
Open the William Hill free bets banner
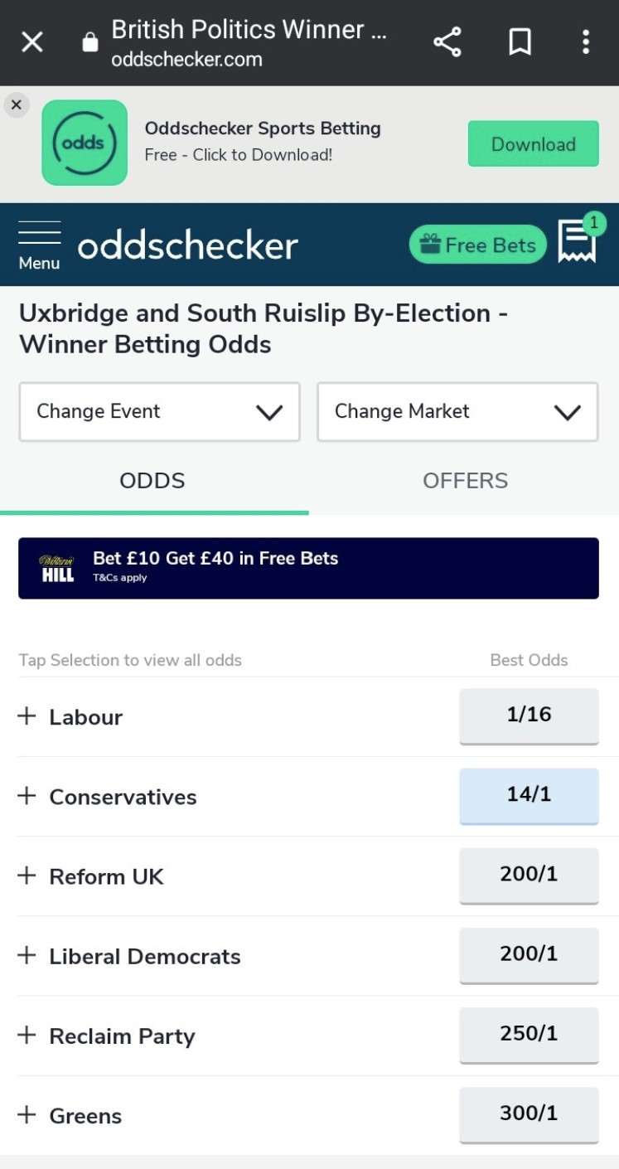[308, 568]
